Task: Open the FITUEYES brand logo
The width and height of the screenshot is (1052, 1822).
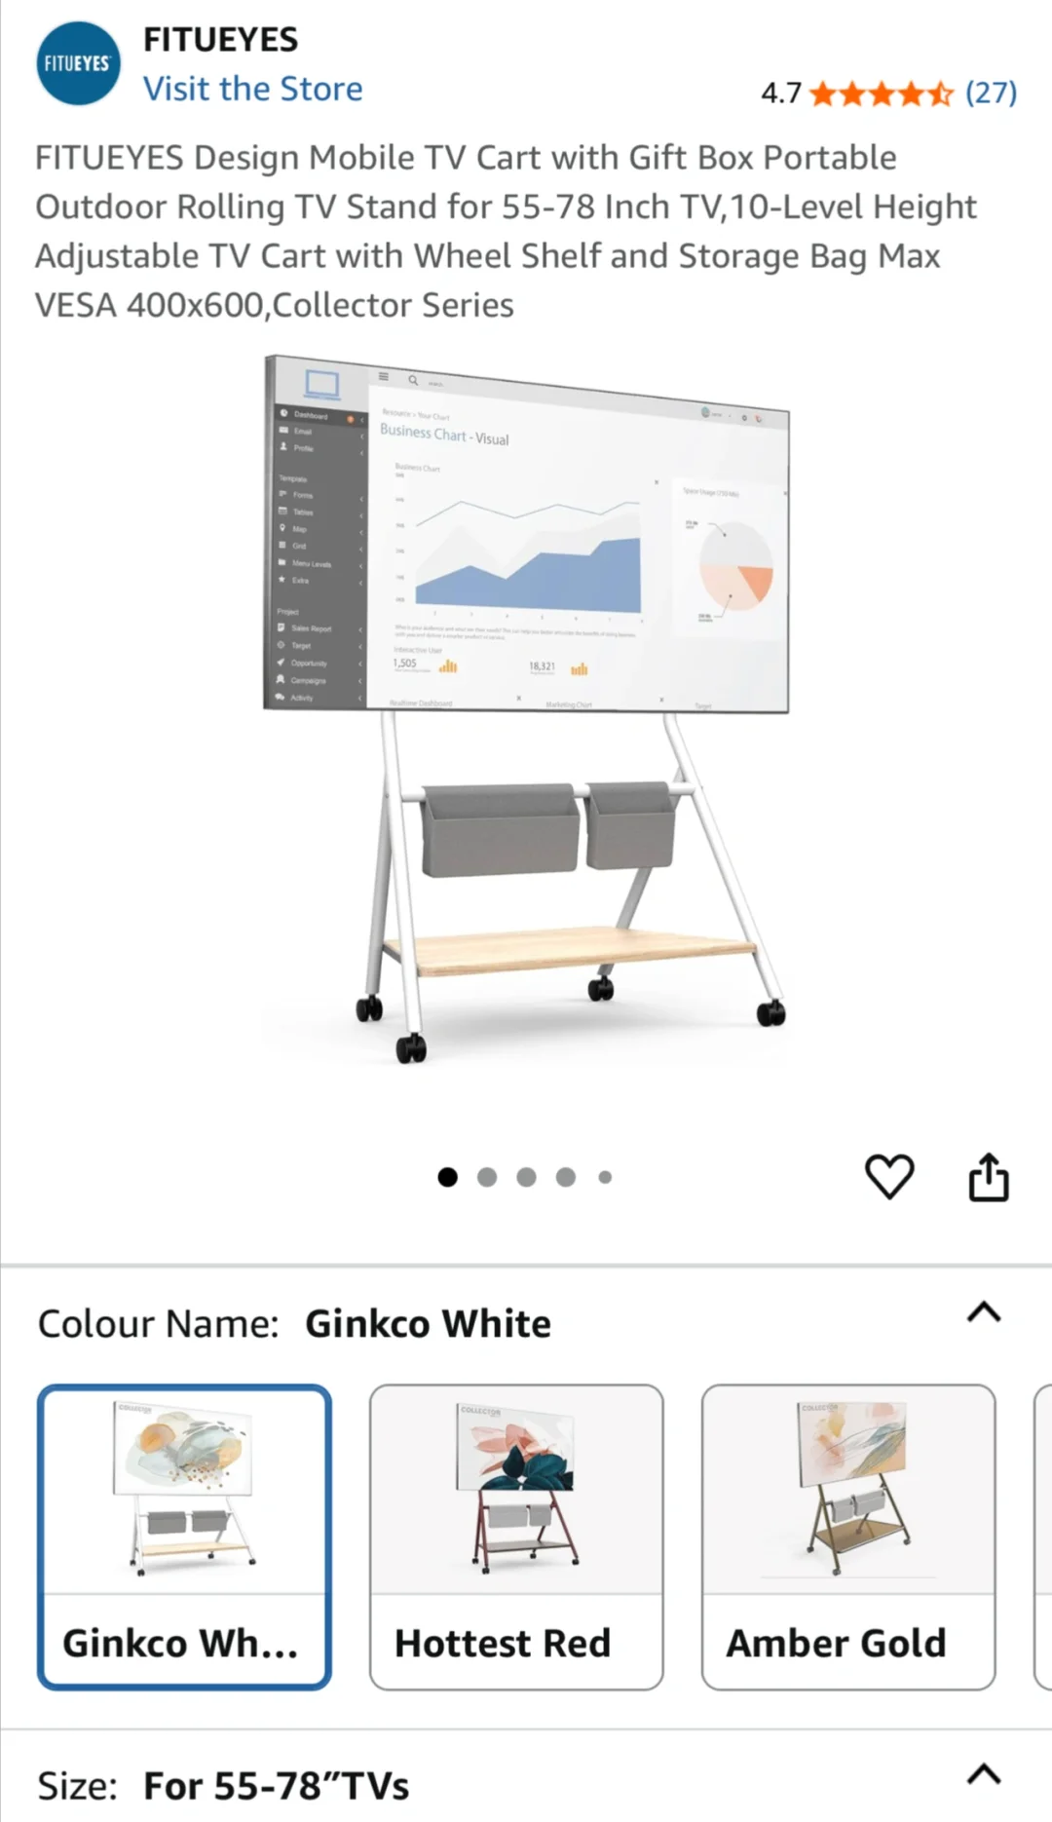Action: pyautogui.click(x=78, y=63)
